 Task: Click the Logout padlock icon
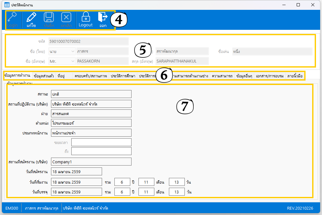(x=86, y=16)
